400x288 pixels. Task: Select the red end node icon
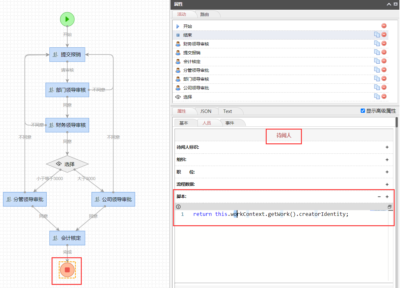67,270
